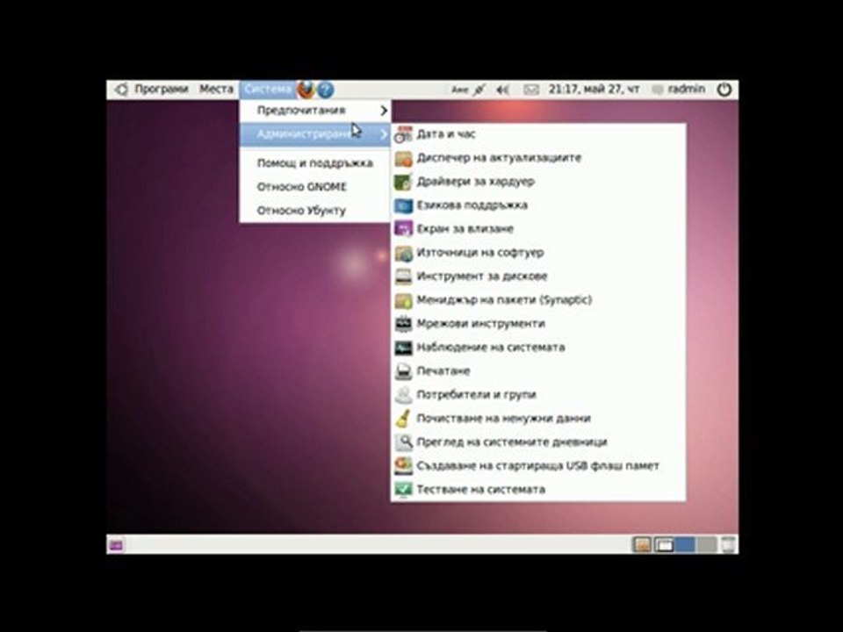843x632 pixels.
Task: Click the keyboard layout indicator
Action: click(x=459, y=90)
